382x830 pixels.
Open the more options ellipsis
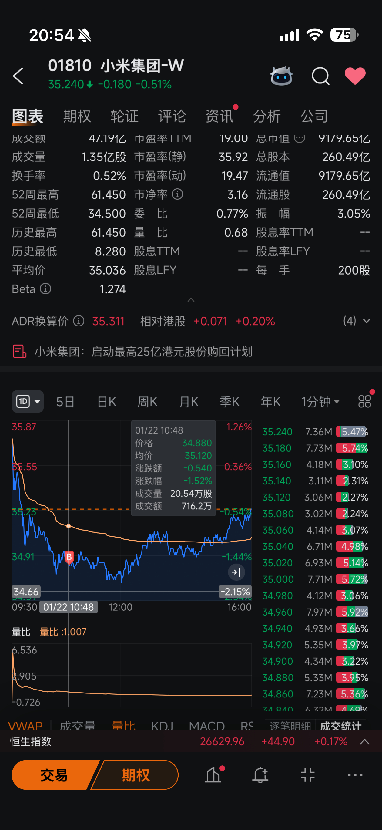pos(355,774)
